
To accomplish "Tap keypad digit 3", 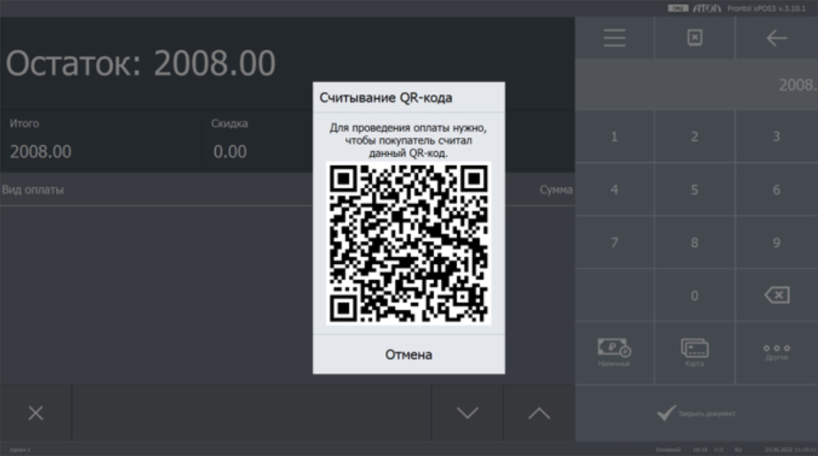I will [776, 137].
